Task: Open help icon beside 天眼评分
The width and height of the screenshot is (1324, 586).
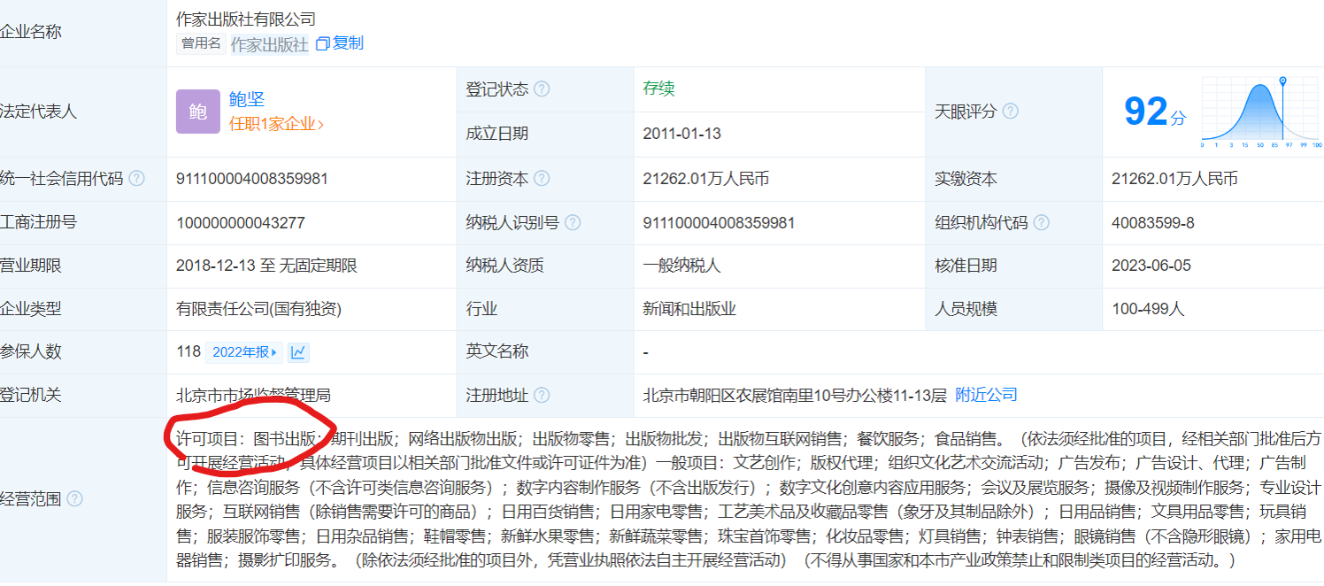Action: point(1010,112)
